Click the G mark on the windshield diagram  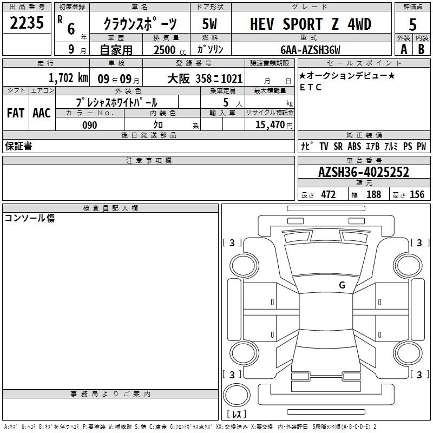(342, 285)
